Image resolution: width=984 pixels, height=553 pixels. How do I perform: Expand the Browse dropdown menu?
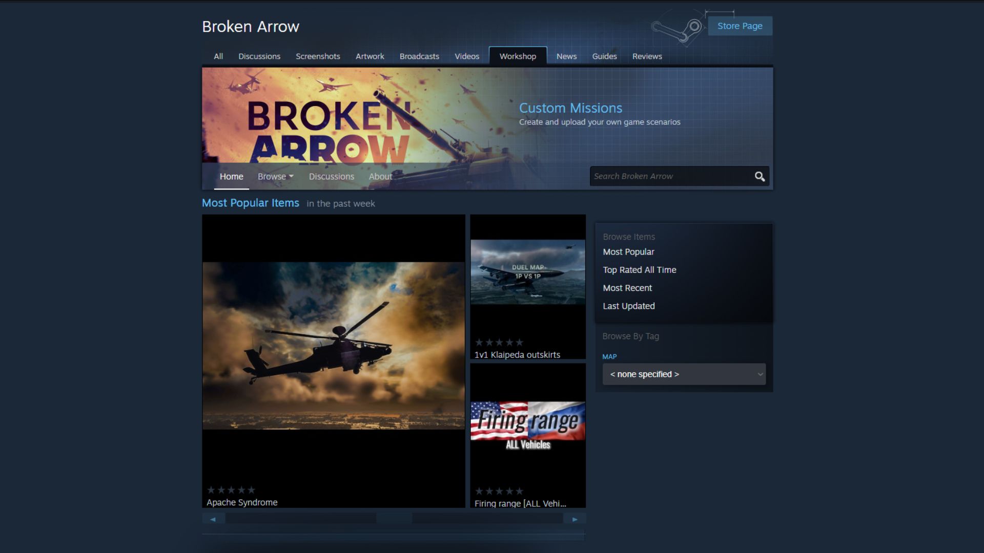click(276, 176)
